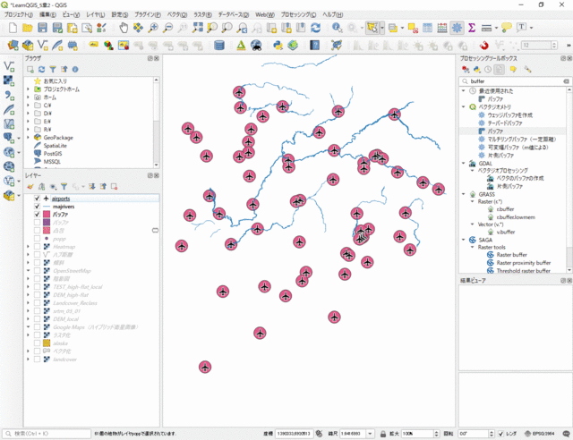Click the messages speech bubble in status bar
Viewport: 573px width, 440px height.
(x=566, y=434)
